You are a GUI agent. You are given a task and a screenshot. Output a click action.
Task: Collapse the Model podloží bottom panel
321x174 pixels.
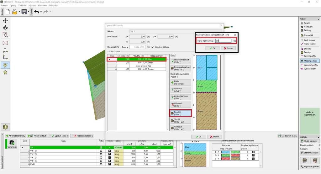click(3, 135)
